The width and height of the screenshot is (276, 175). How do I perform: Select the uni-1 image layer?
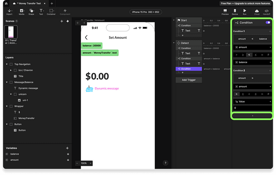[25, 100]
